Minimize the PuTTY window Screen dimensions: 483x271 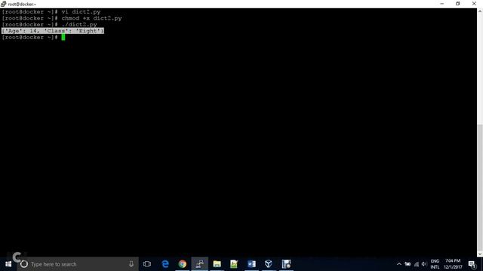tap(442, 4)
